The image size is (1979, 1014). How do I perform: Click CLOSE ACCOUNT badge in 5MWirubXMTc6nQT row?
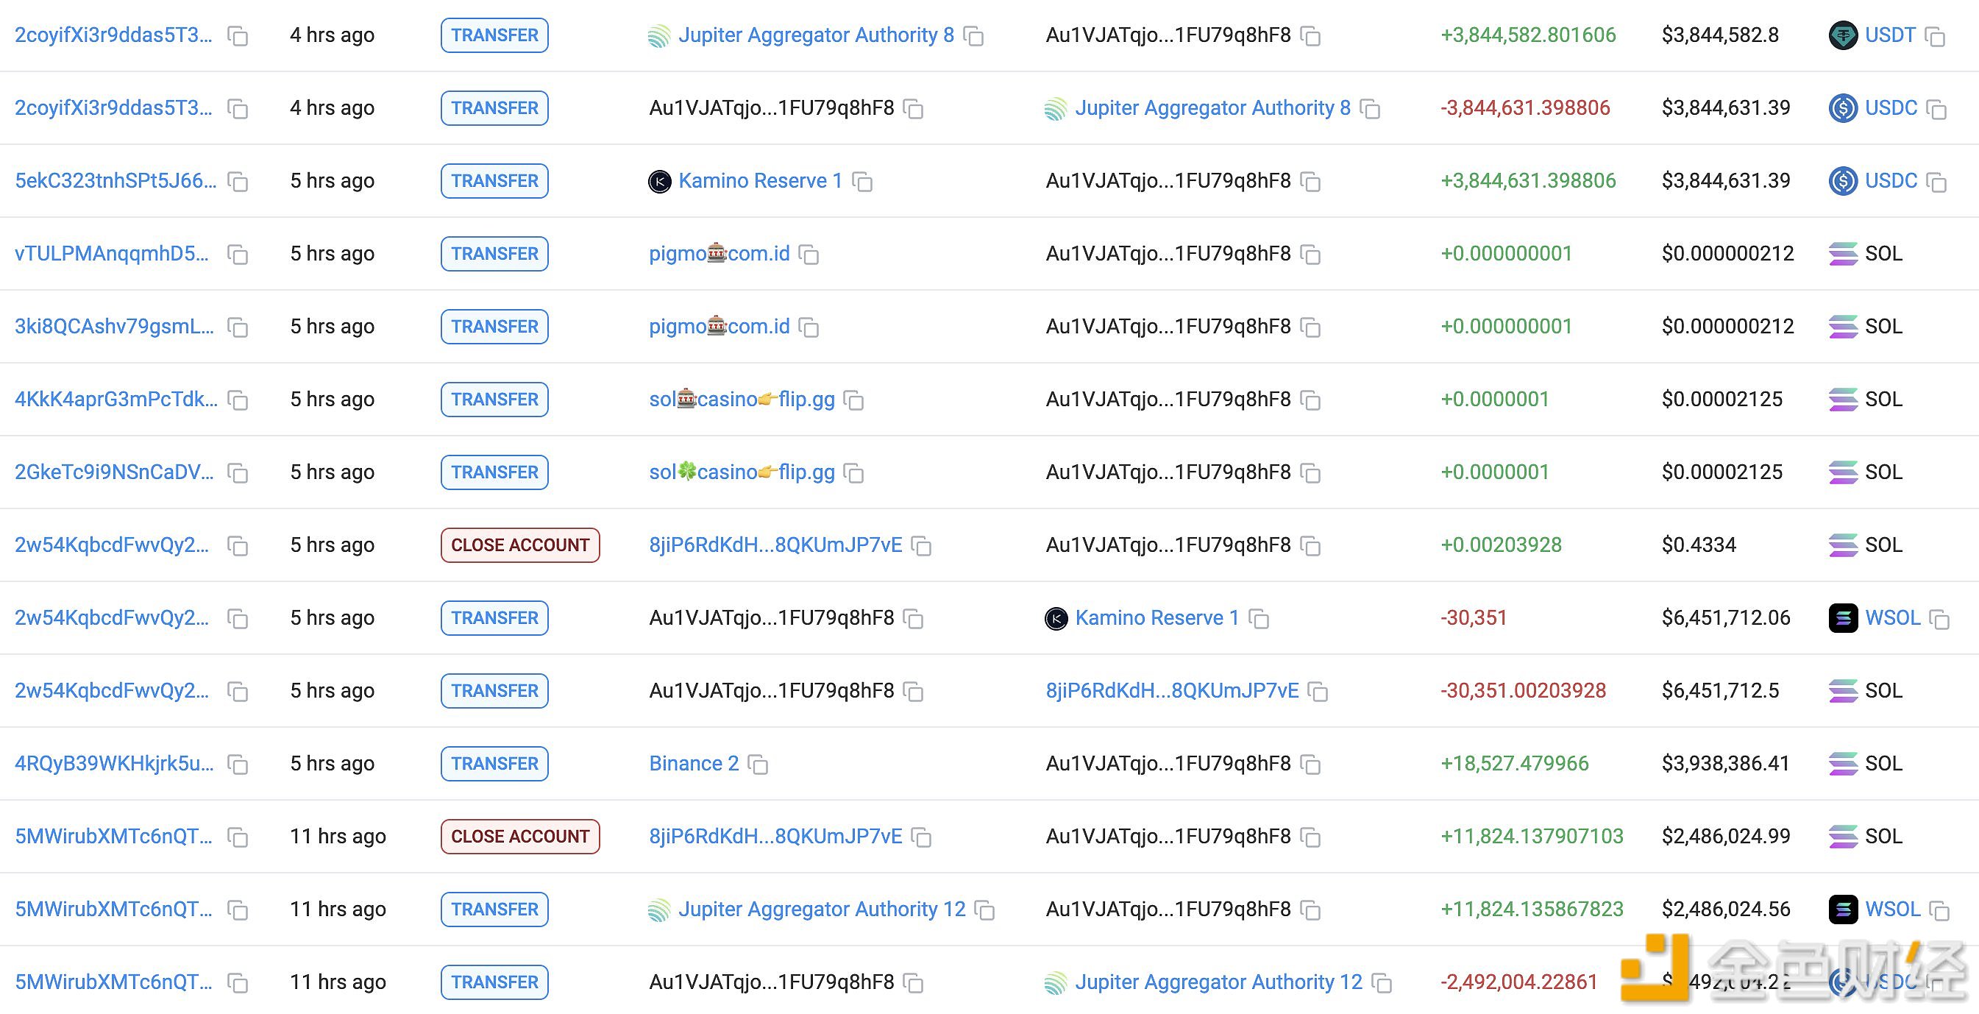[x=520, y=836]
